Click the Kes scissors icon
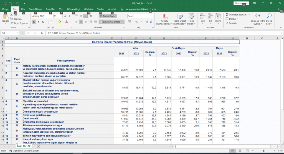This screenshot has height=154, width=284. (12, 14)
